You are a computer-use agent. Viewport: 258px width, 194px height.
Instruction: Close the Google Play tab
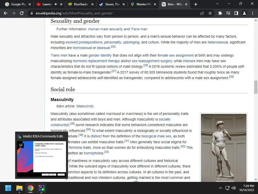[x=30, y=4]
